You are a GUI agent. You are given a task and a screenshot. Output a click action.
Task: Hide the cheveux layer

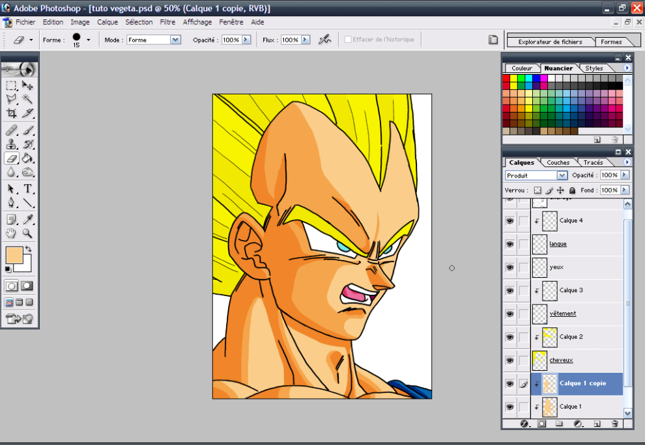509,360
